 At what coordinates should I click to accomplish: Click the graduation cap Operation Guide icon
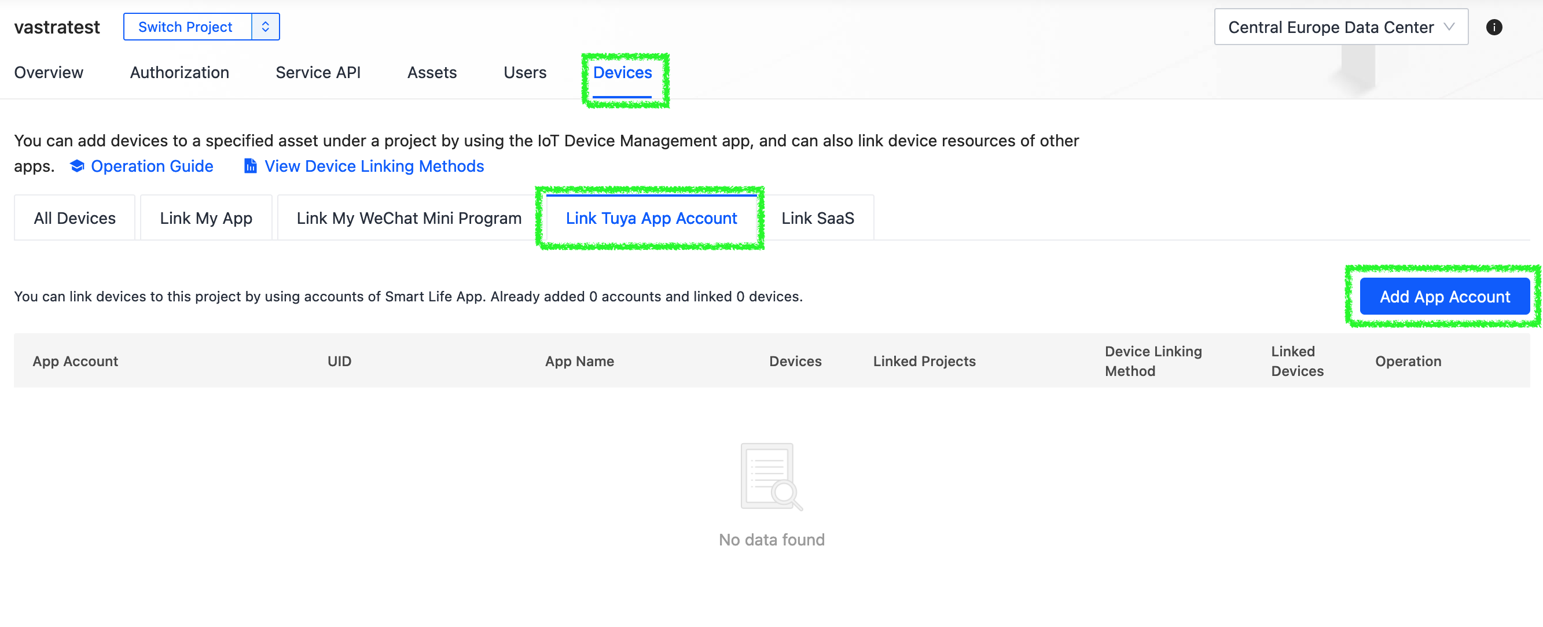[x=76, y=166]
